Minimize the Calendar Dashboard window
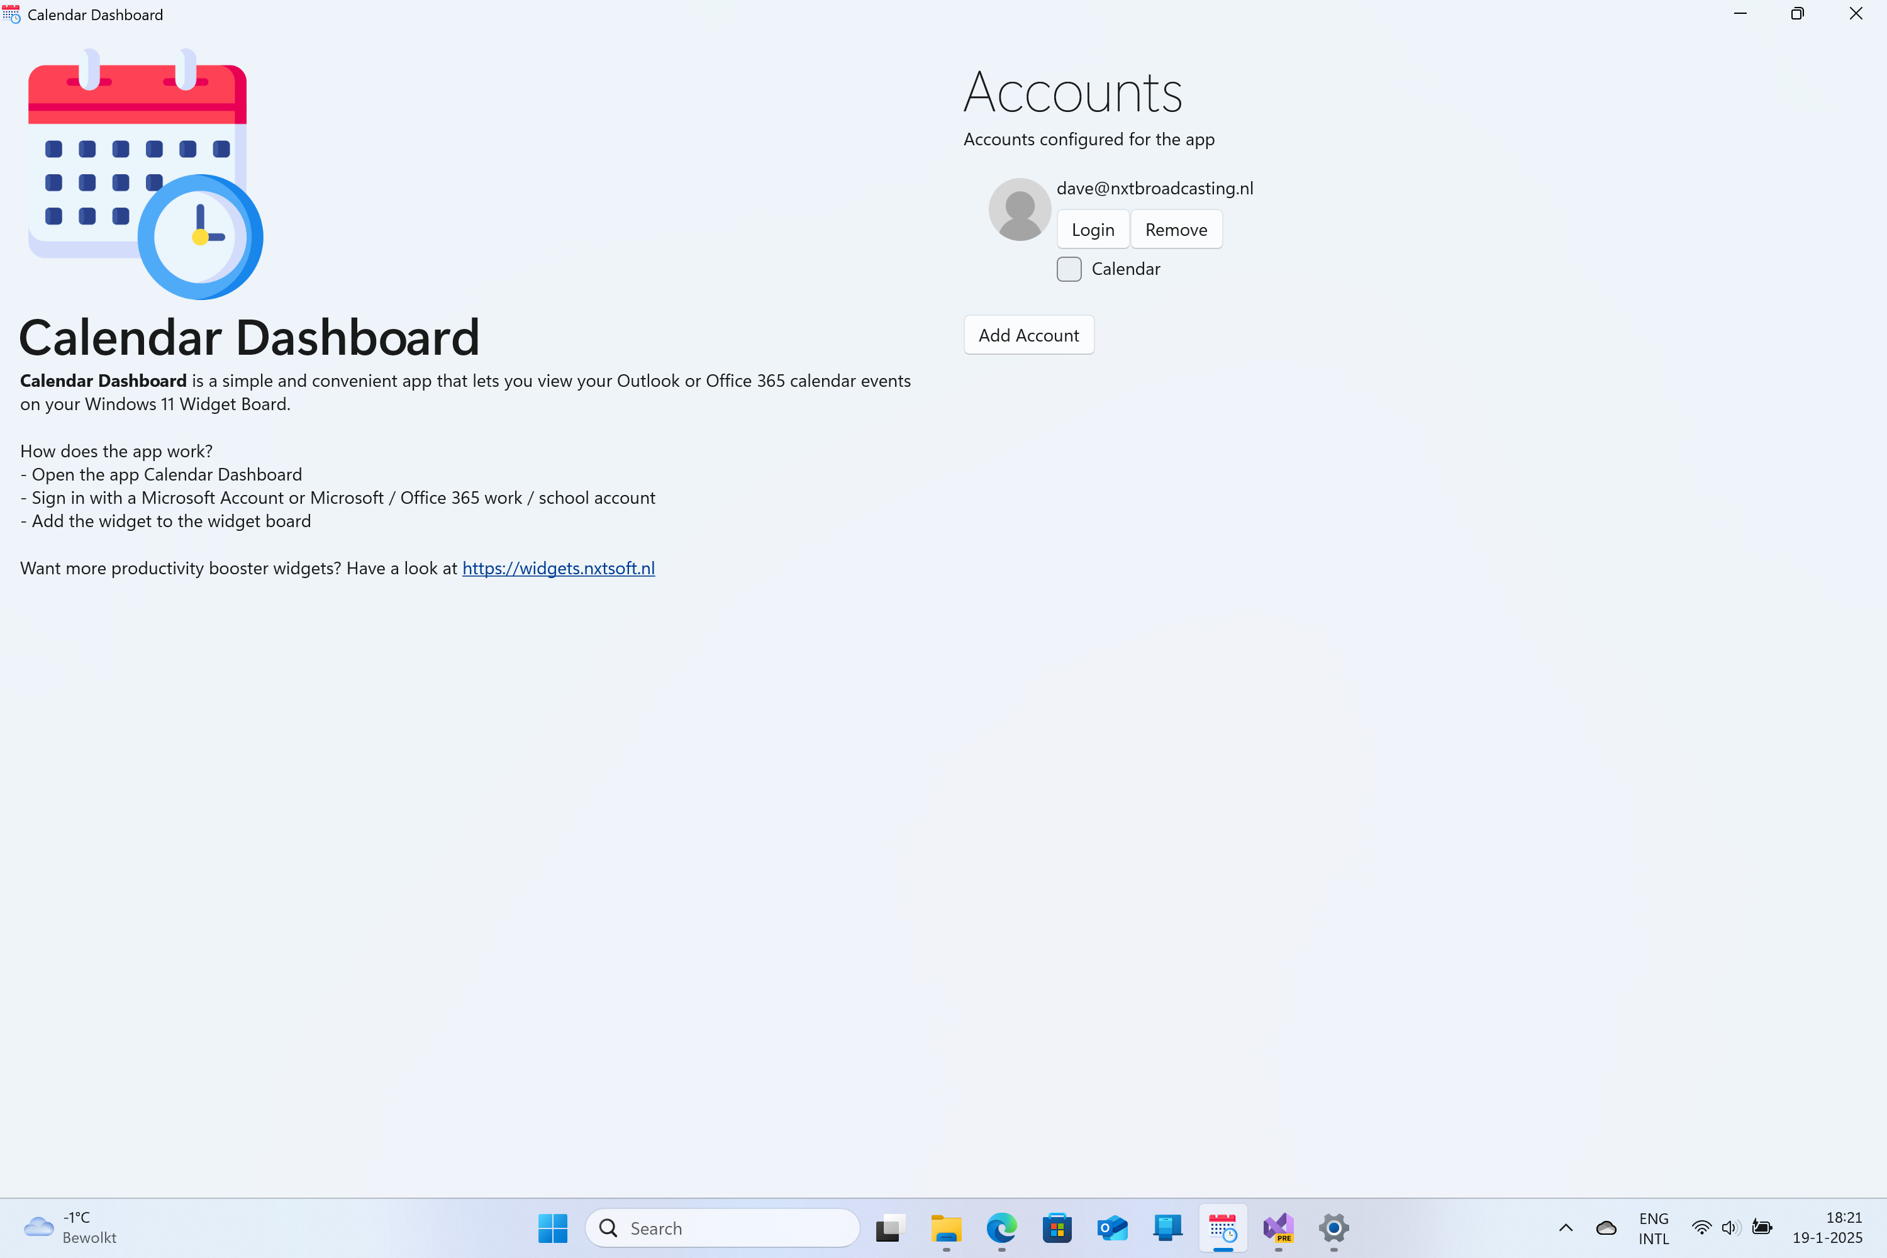Screen dimensions: 1887x1258 point(1739,14)
